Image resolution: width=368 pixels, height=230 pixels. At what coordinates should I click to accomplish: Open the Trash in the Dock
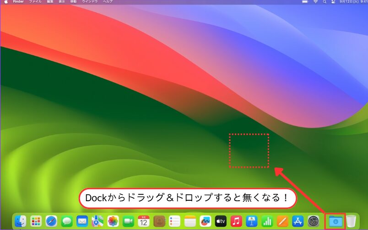[351, 221]
